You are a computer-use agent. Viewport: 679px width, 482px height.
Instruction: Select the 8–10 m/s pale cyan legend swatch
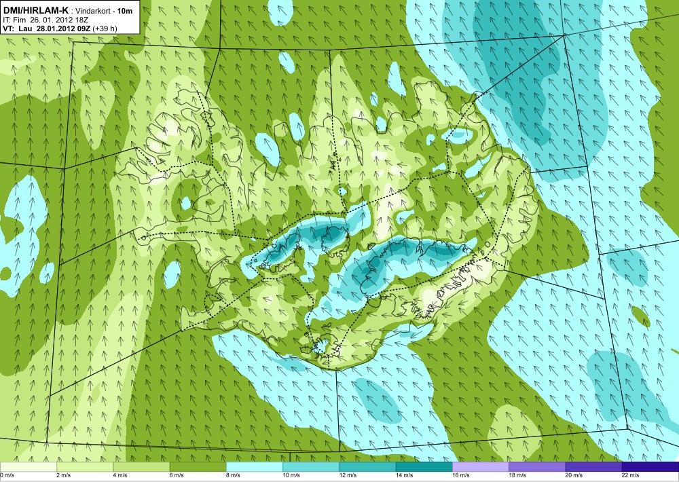pyautogui.click(x=254, y=467)
